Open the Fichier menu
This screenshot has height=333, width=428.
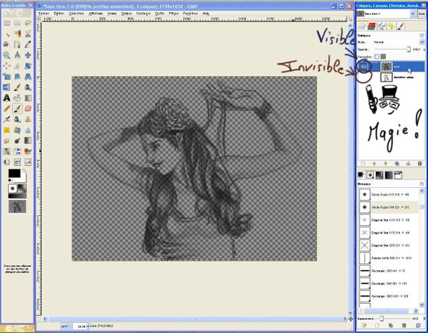click(44, 13)
